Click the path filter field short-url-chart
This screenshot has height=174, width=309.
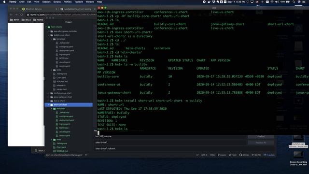184,148
